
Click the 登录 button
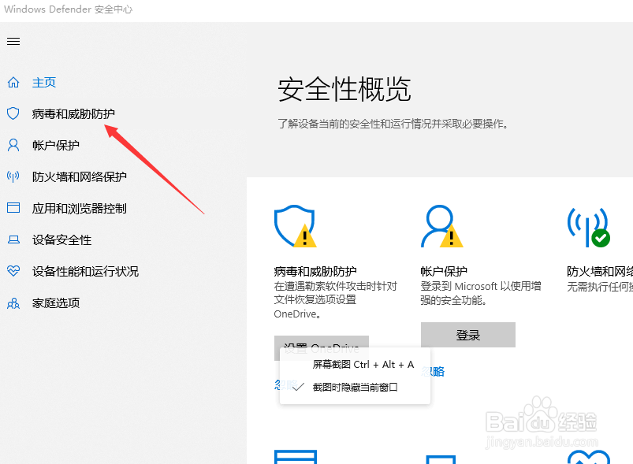point(468,335)
